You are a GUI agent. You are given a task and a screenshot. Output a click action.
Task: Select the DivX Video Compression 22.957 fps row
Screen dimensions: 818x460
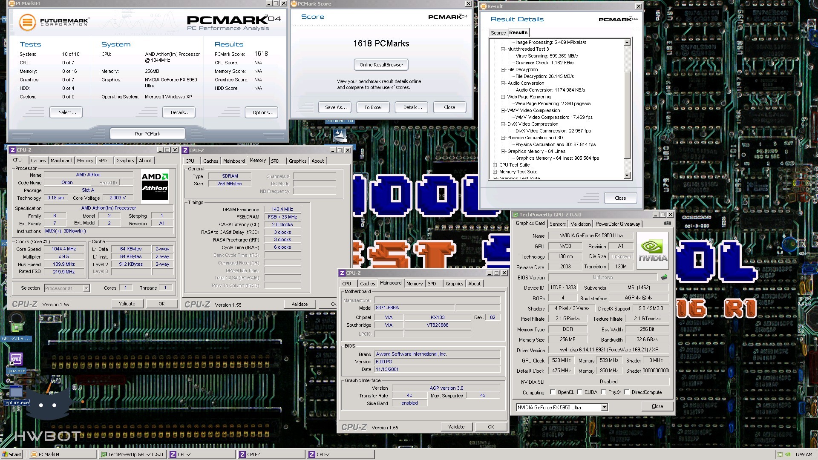tap(553, 131)
